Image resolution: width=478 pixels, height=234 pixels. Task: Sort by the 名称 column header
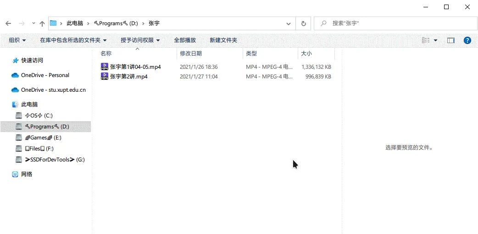point(106,53)
